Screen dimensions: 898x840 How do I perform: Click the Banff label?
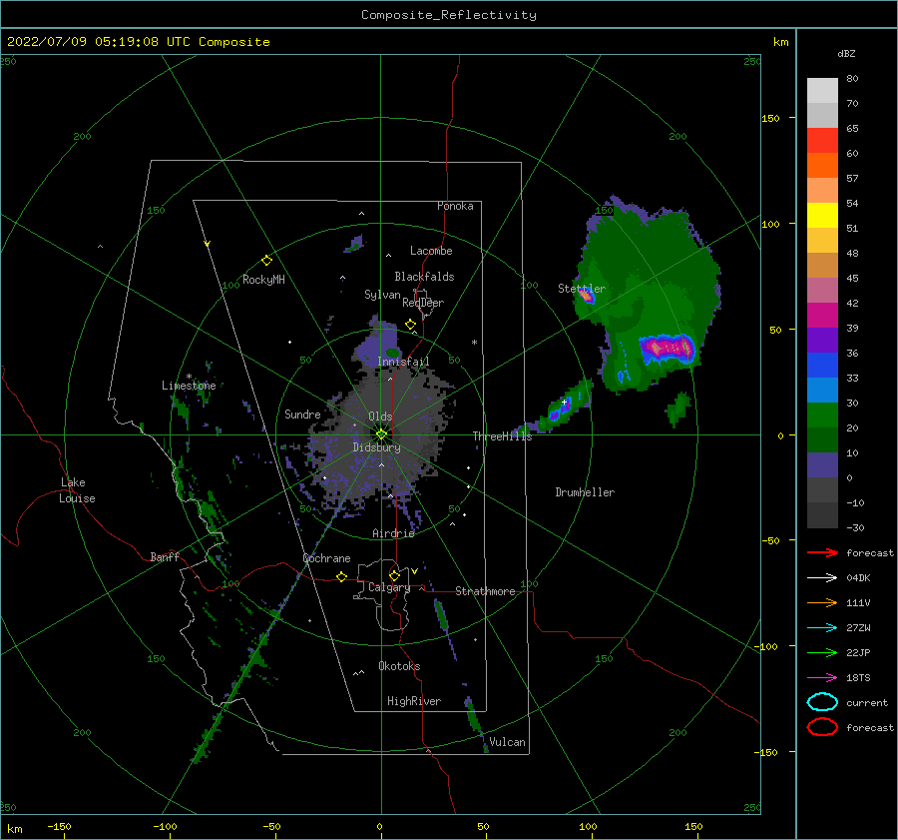(x=165, y=557)
